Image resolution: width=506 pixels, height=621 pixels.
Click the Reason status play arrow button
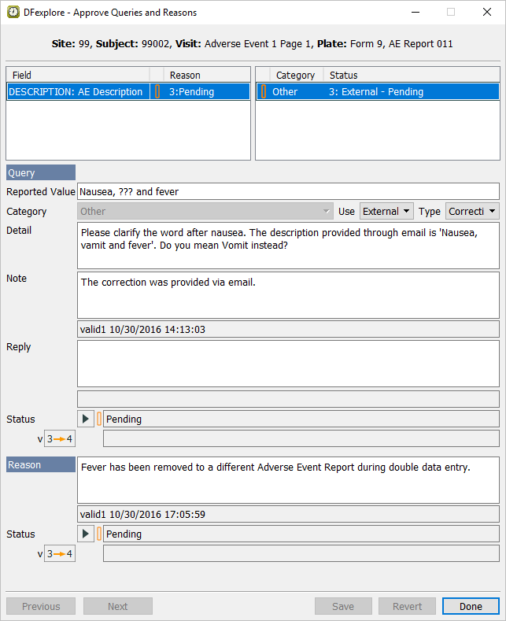pos(87,534)
